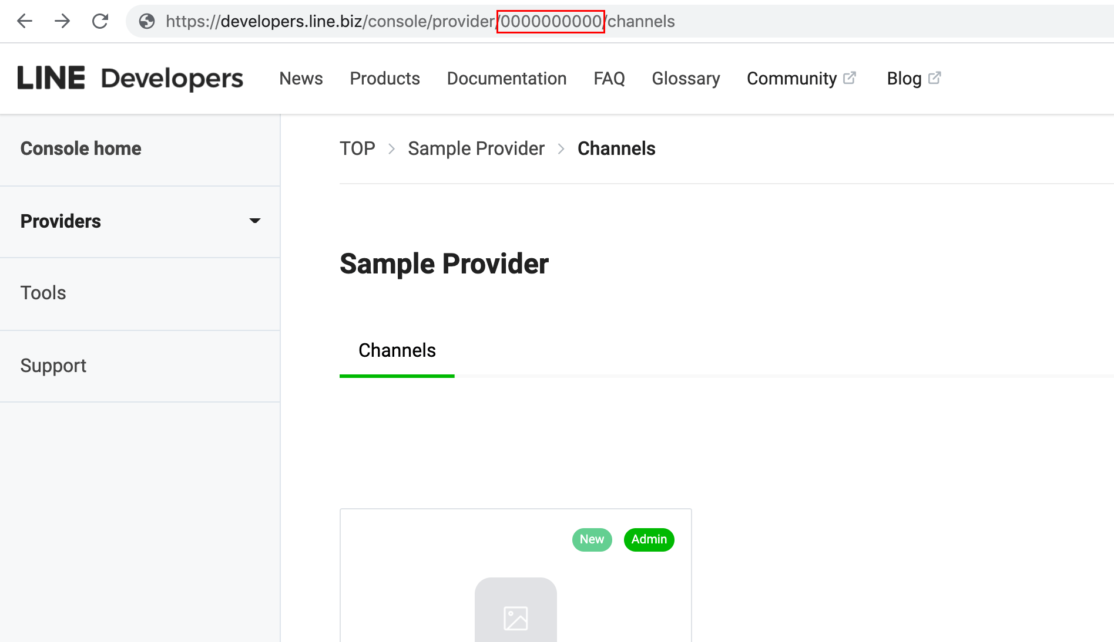Click the browser forward arrow
Viewport: 1114px width, 642px height.
coord(62,22)
